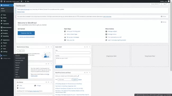
Task: Move WooCommerce Setup panel down
Action: pyautogui.click(x=48, y=47)
